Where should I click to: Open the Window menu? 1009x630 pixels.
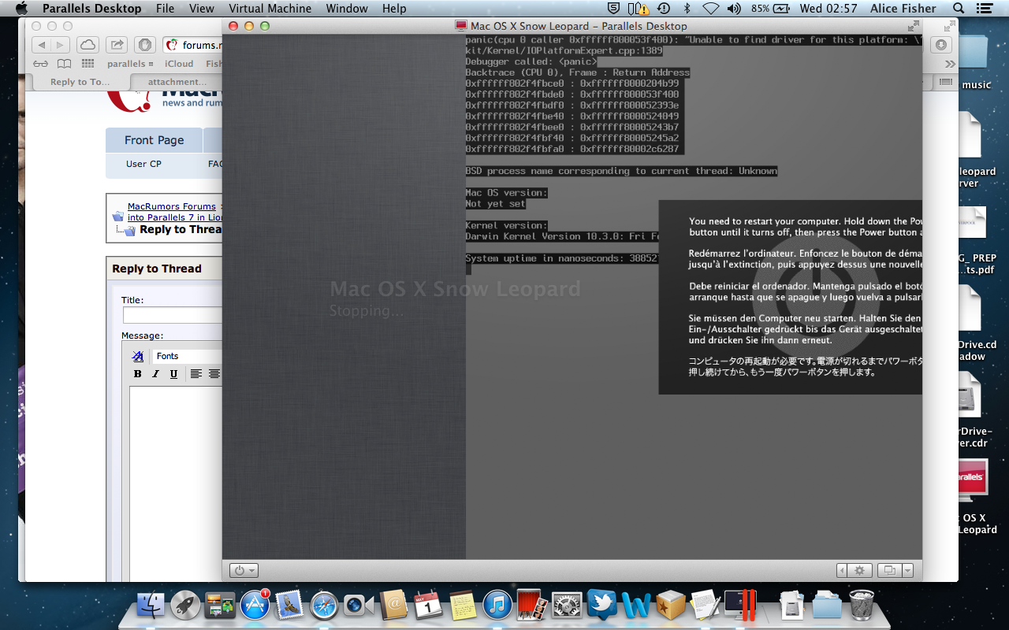pyautogui.click(x=347, y=9)
